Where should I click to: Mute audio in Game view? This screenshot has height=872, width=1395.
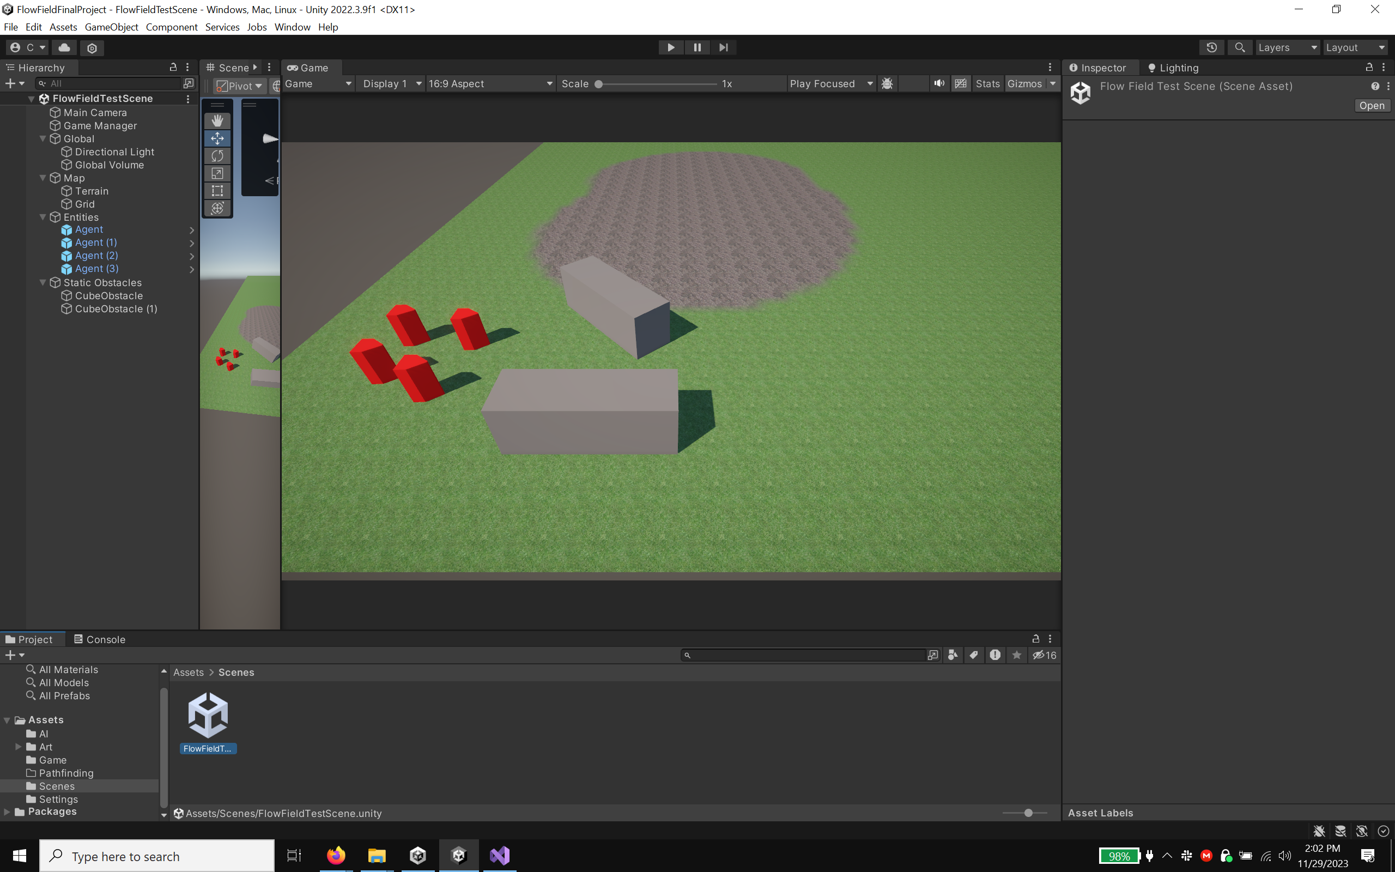[x=939, y=83]
